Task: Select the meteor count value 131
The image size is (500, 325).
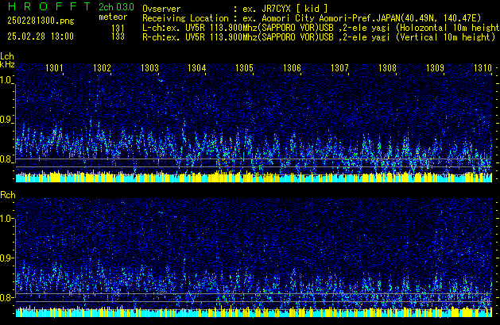Action: click(x=118, y=29)
